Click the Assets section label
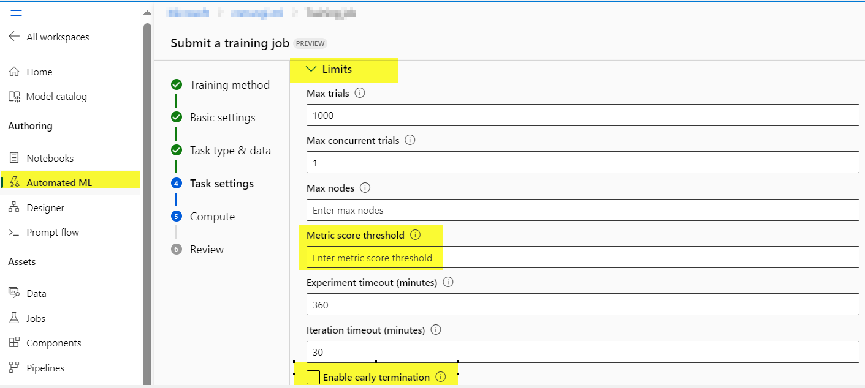 click(x=22, y=261)
